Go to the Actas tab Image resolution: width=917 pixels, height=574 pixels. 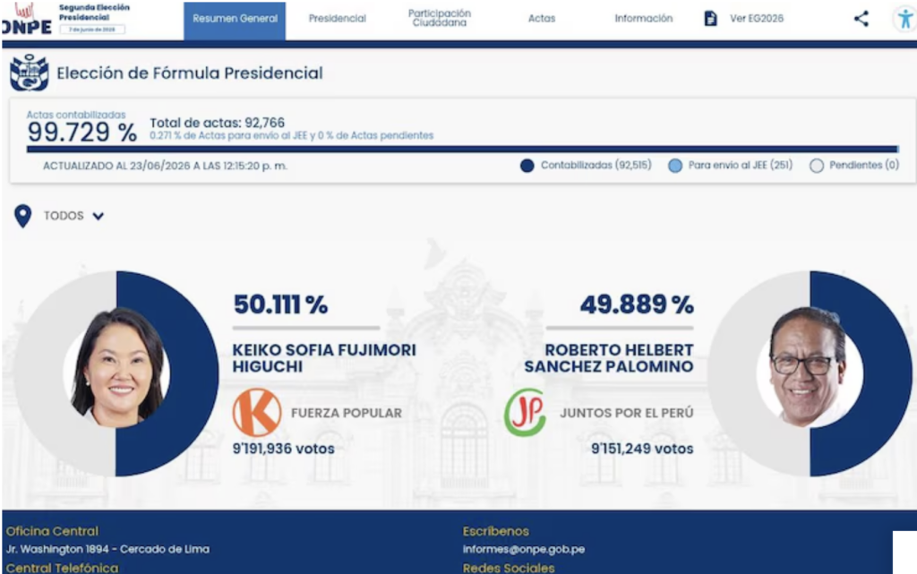(x=542, y=19)
